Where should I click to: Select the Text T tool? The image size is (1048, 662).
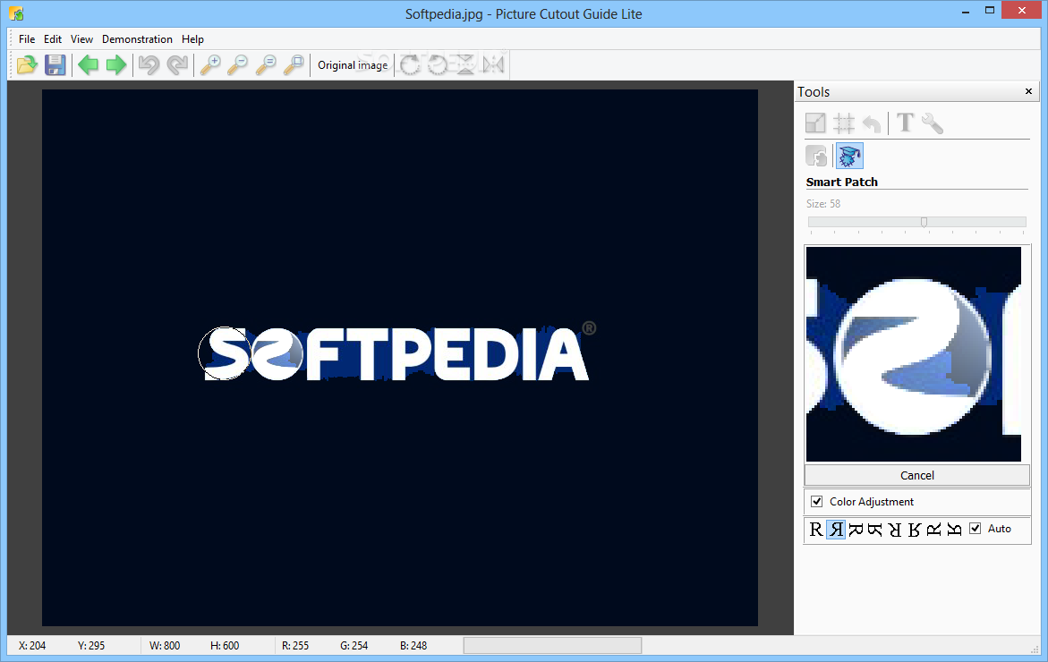click(905, 123)
